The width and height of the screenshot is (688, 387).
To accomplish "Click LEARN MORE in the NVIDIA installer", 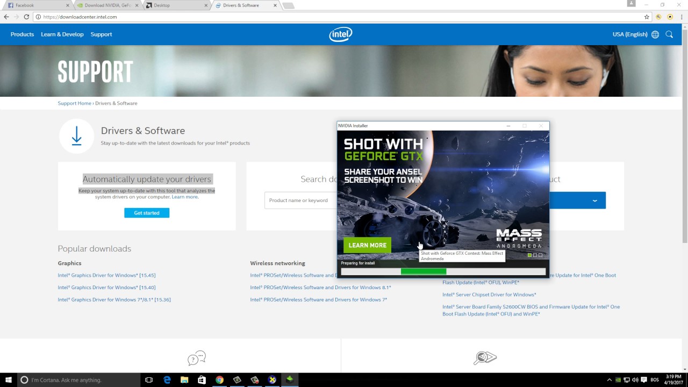I will tap(368, 245).
